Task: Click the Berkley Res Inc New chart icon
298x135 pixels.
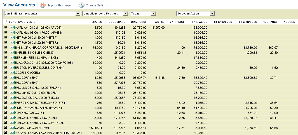Action: (12, 58)
